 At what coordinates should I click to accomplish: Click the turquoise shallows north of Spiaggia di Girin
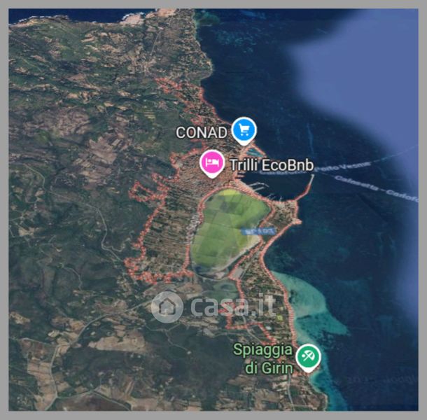[310, 305]
